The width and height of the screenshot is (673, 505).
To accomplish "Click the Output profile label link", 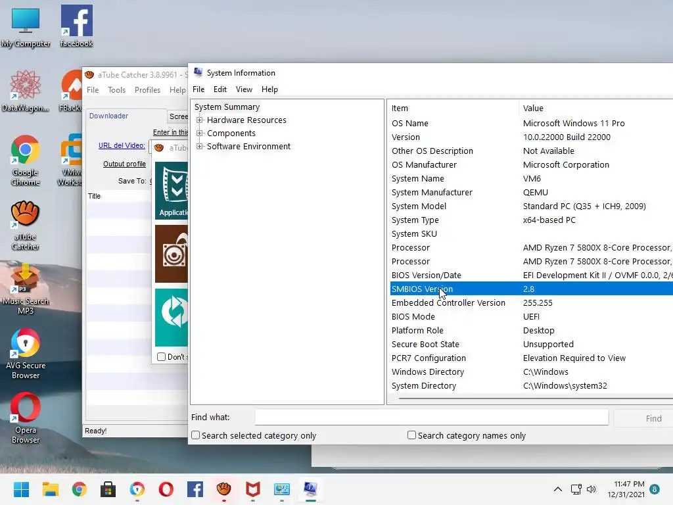I will click(x=124, y=164).
